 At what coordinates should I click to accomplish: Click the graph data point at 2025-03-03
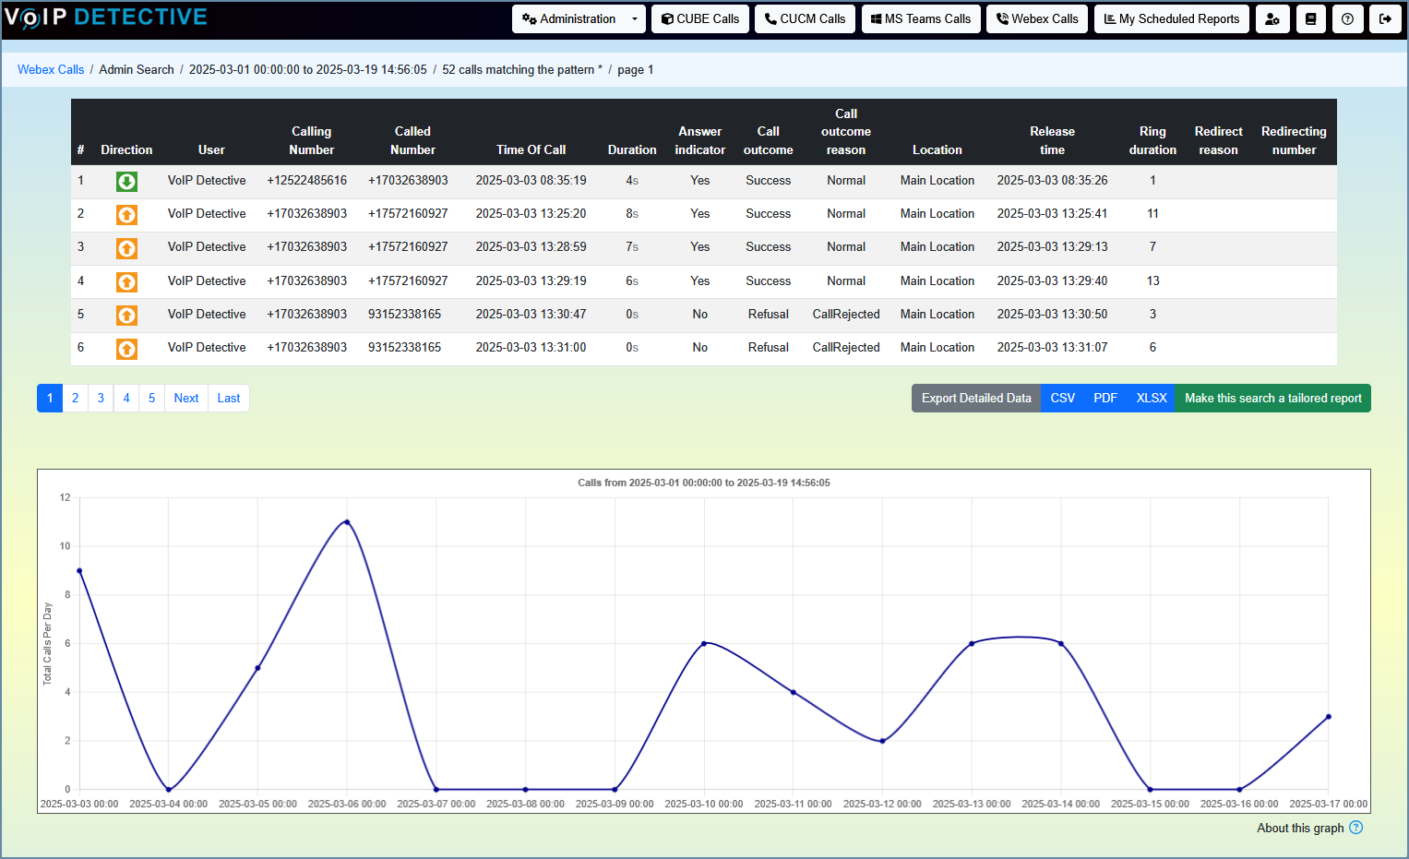pyautogui.click(x=79, y=570)
